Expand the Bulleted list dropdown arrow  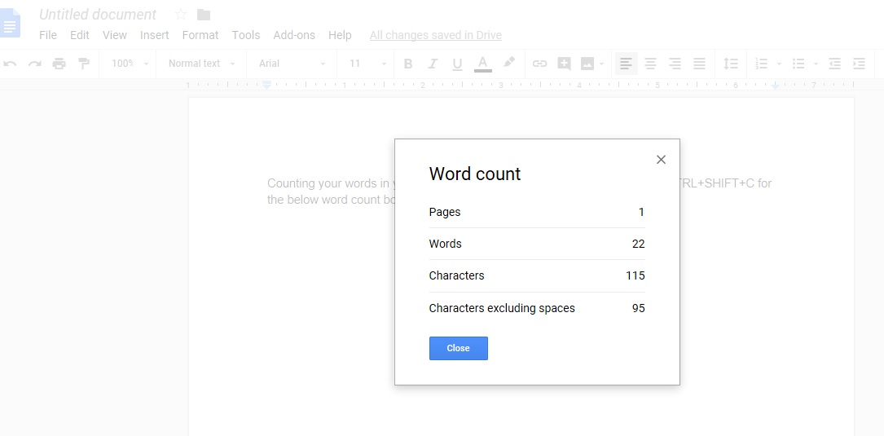(x=816, y=64)
